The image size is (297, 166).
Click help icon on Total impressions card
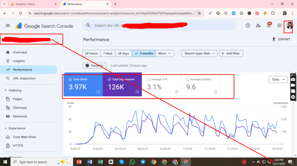(137, 92)
